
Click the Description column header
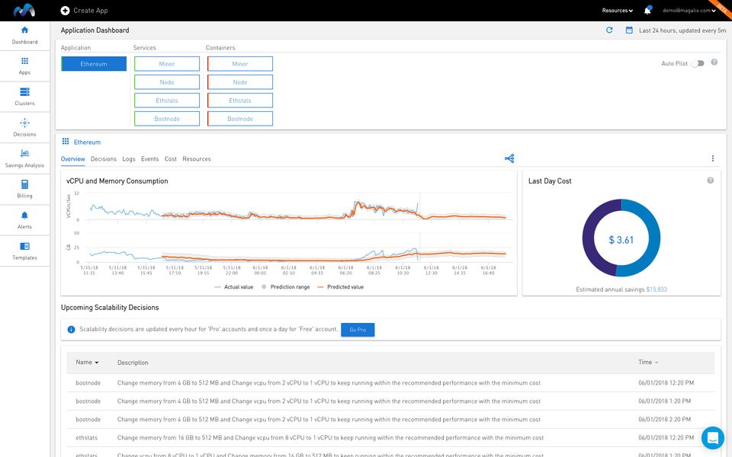tap(133, 363)
